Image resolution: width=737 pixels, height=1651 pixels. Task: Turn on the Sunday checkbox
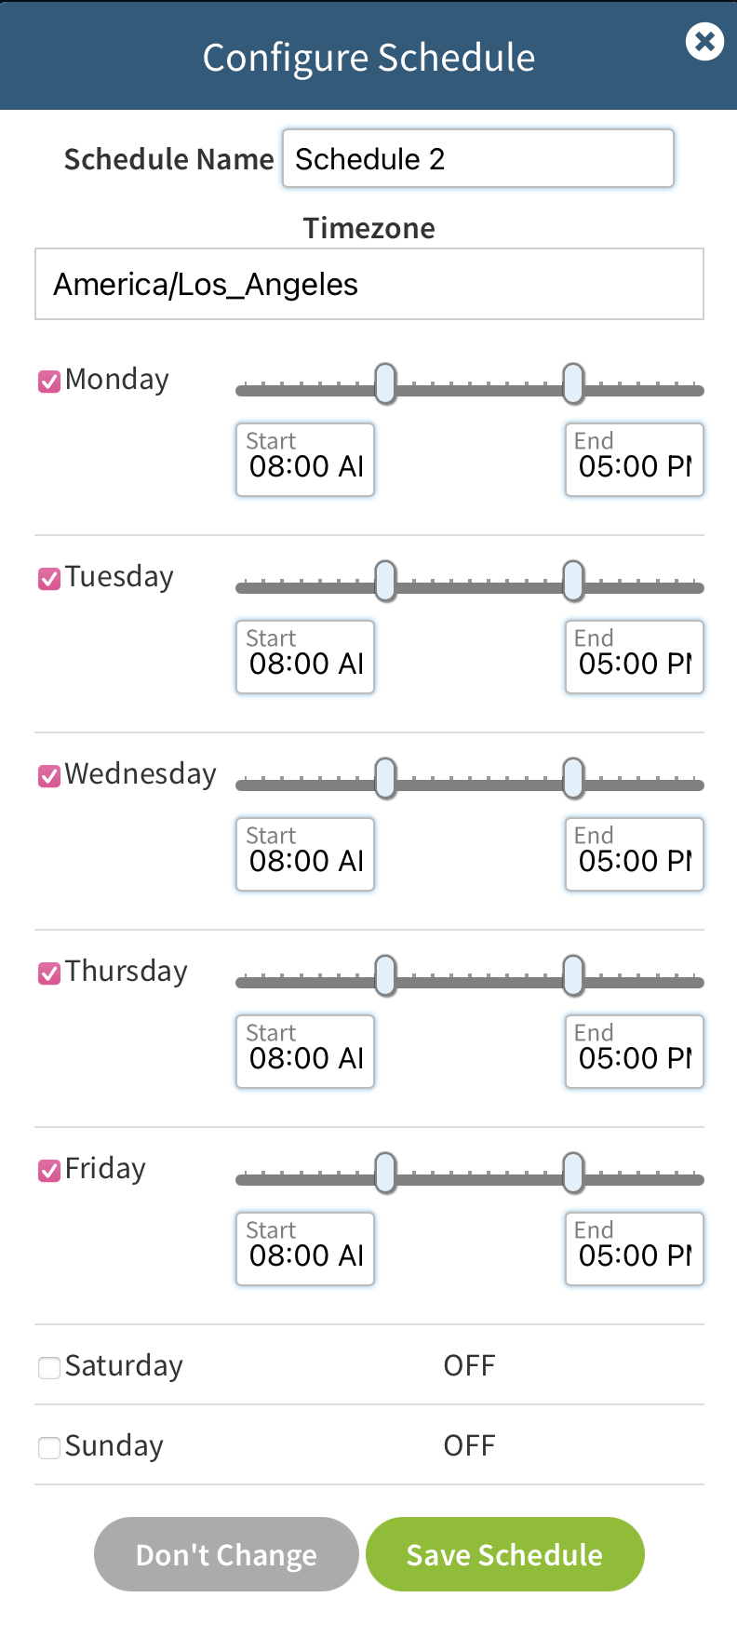pyautogui.click(x=49, y=1447)
